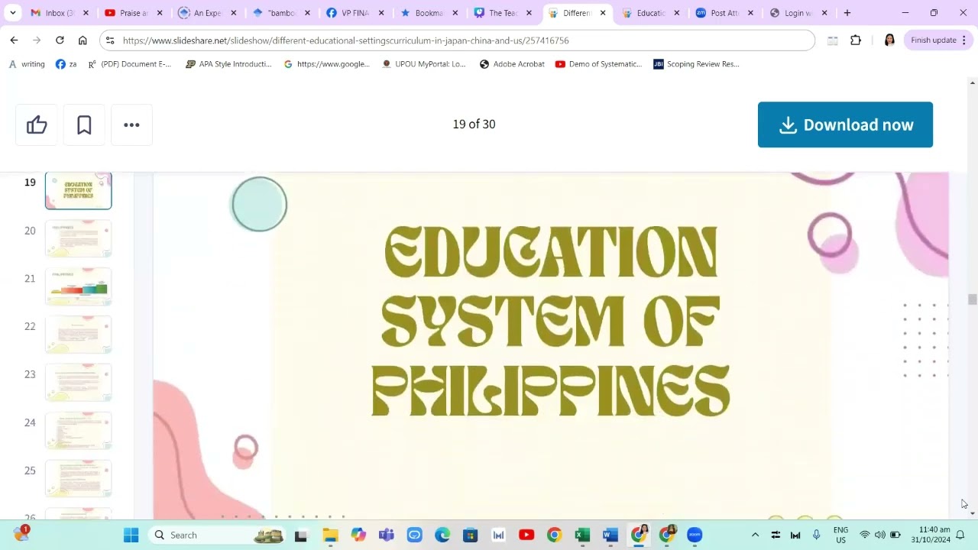Click the Download now button
This screenshot has height=550, width=978.
(x=845, y=125)
